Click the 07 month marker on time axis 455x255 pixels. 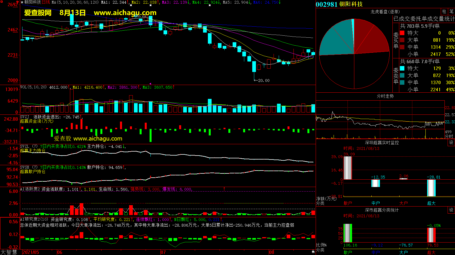coord(163,252)
